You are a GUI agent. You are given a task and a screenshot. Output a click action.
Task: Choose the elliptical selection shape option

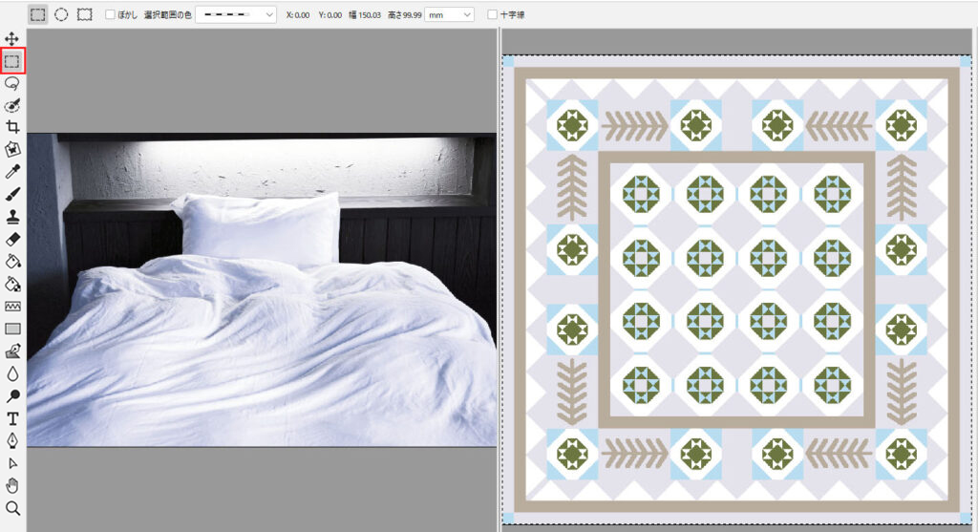61,14
